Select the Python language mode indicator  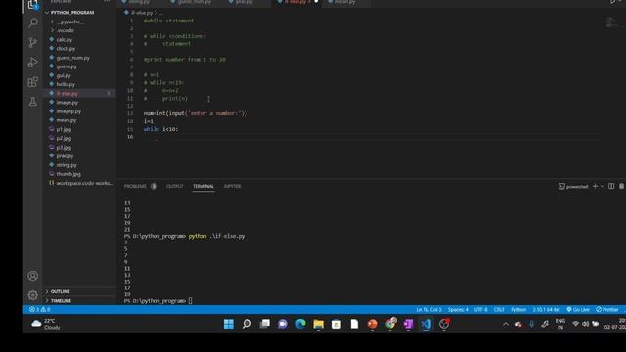[x=518, y=309]
